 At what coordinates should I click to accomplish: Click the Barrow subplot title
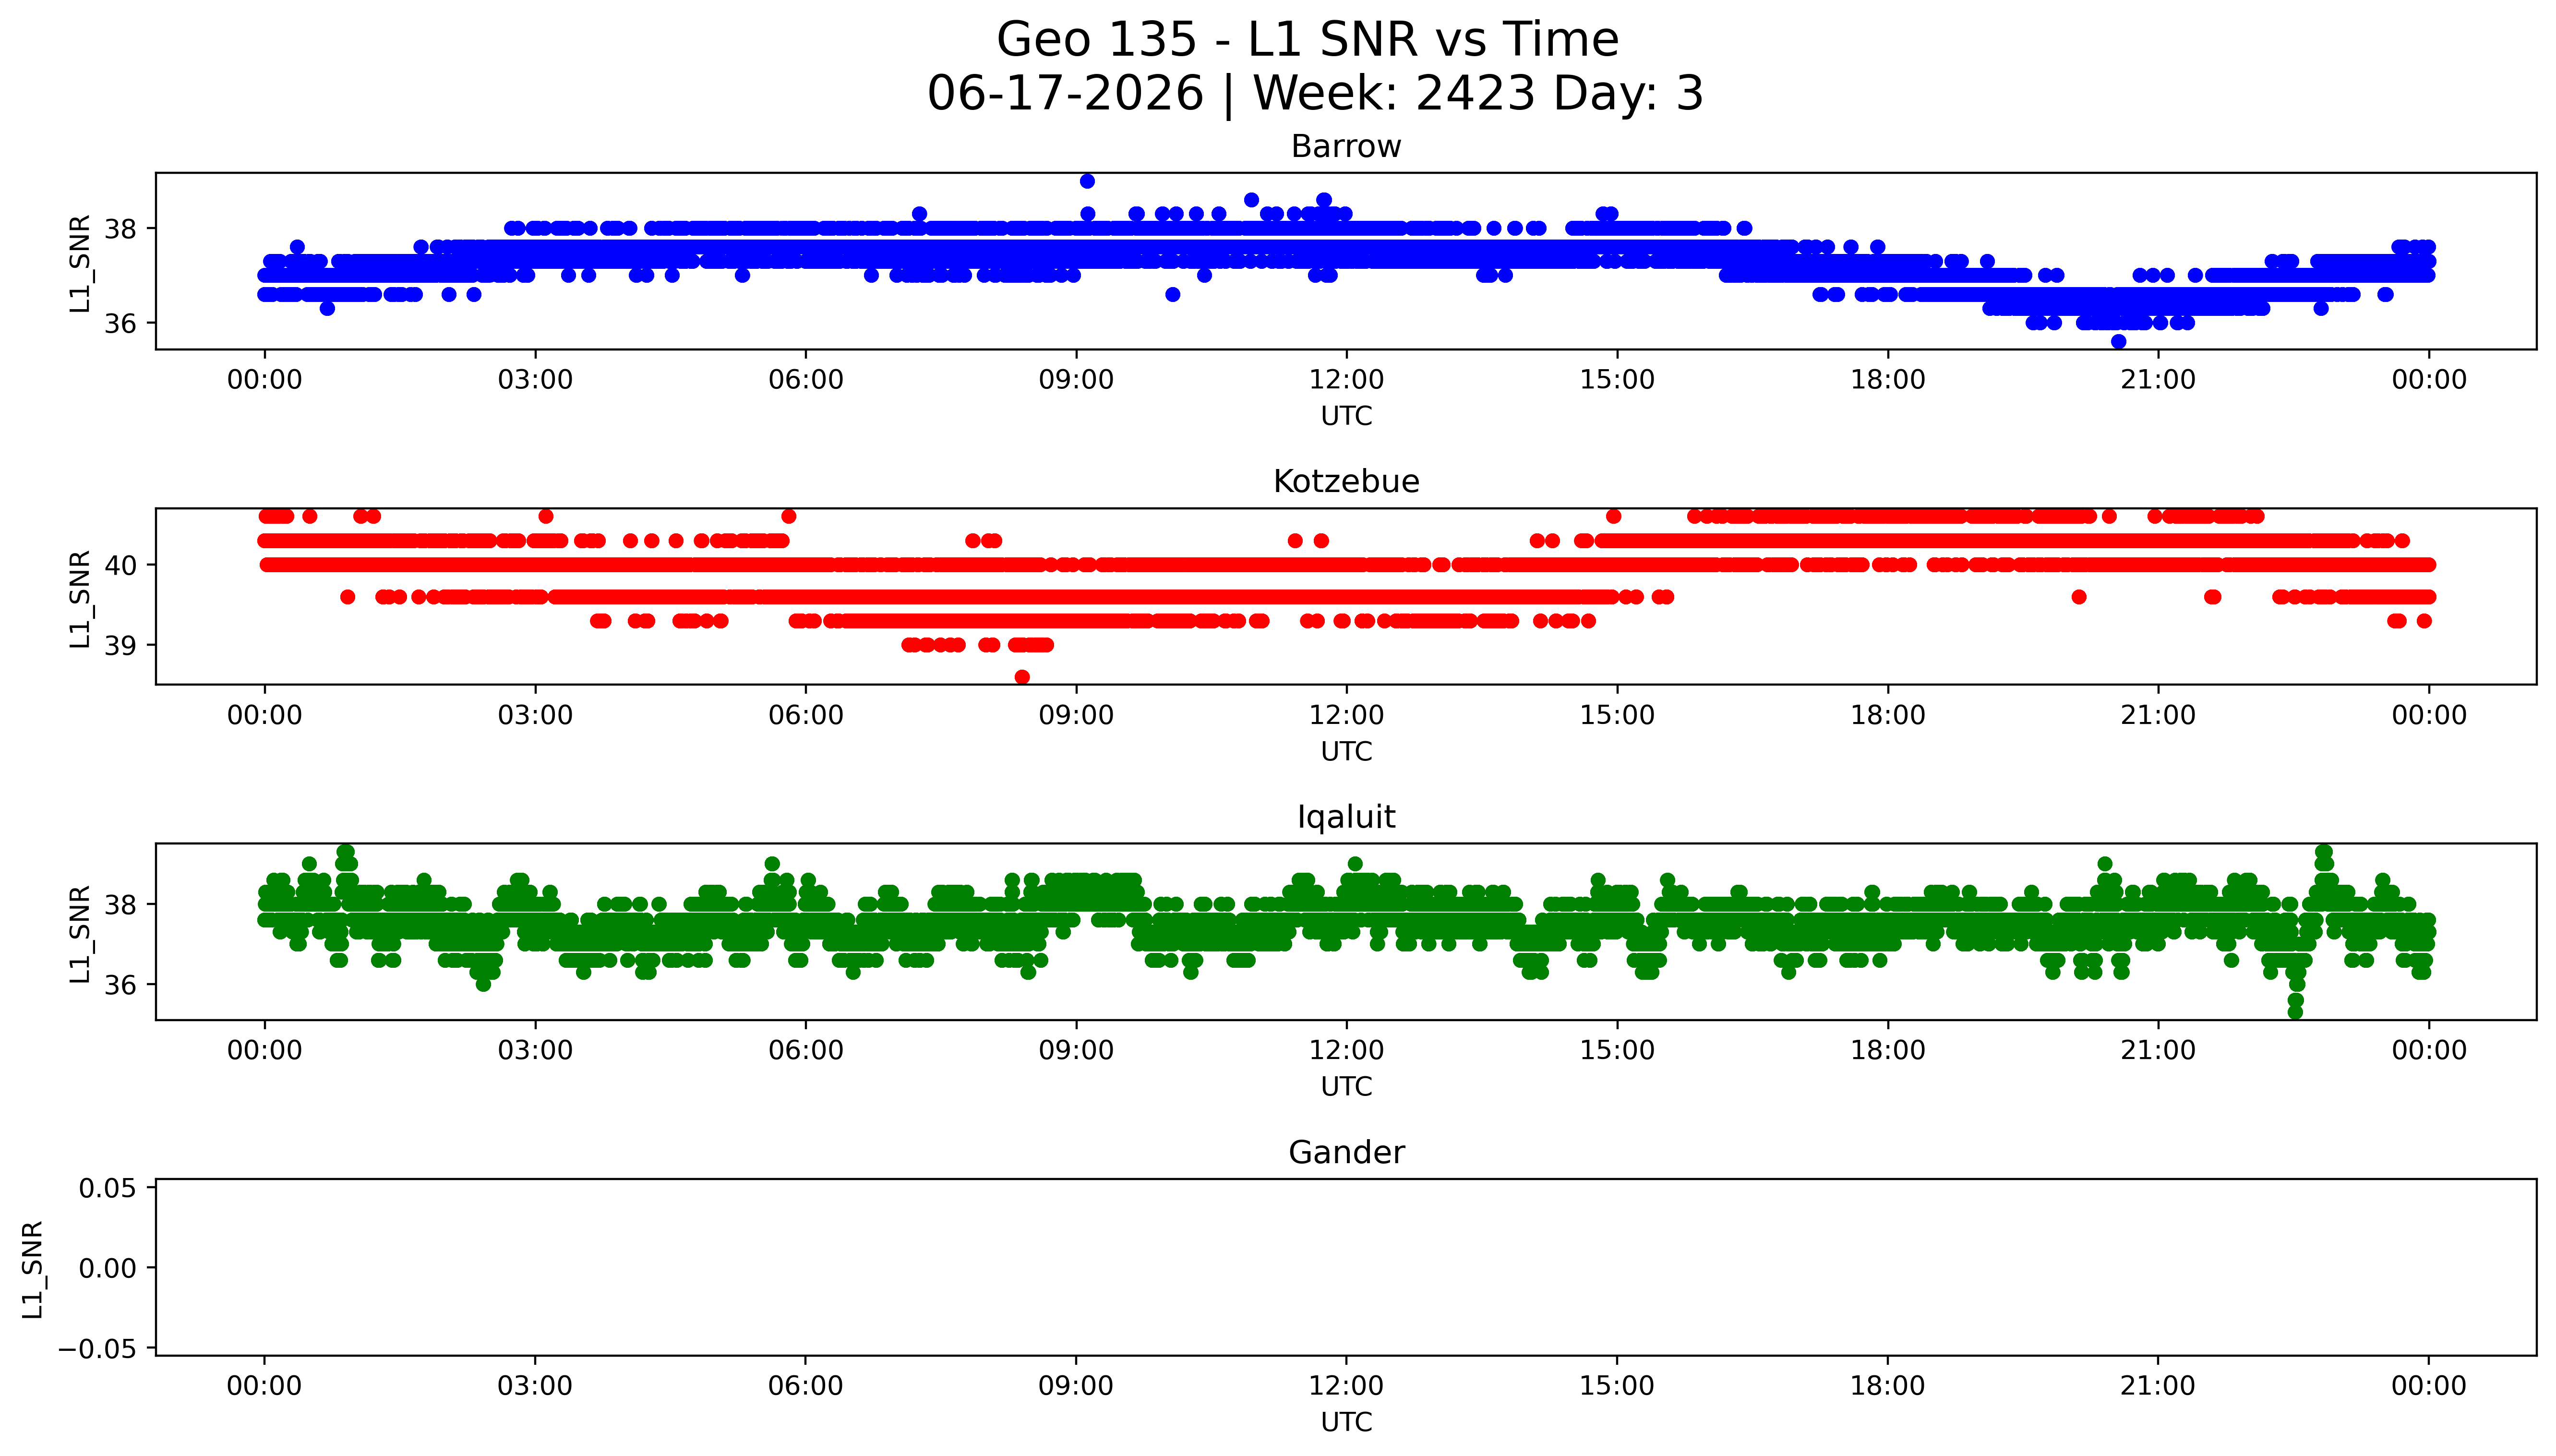(x=1345, y=147)
